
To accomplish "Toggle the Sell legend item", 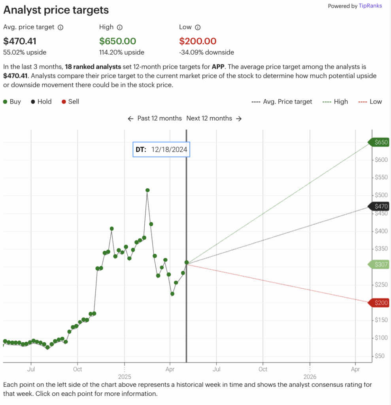I will click(x=70, y=102).
